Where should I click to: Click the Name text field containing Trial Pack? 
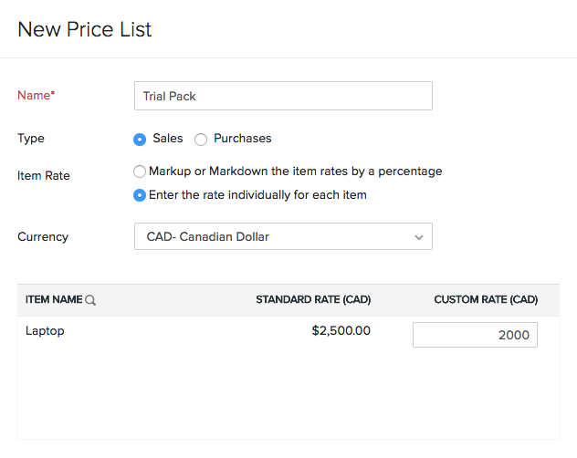282,96
